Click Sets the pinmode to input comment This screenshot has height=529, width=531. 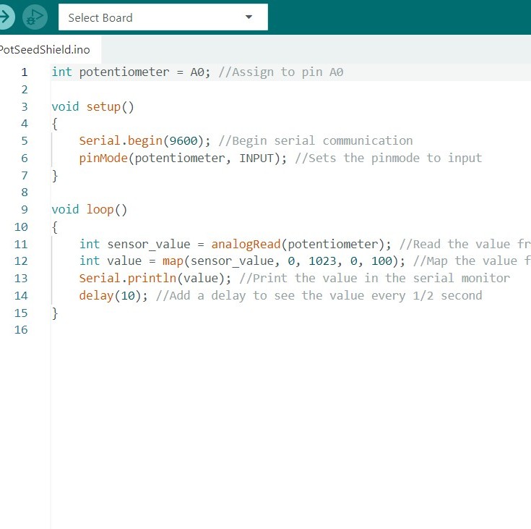tap(389, 158)
